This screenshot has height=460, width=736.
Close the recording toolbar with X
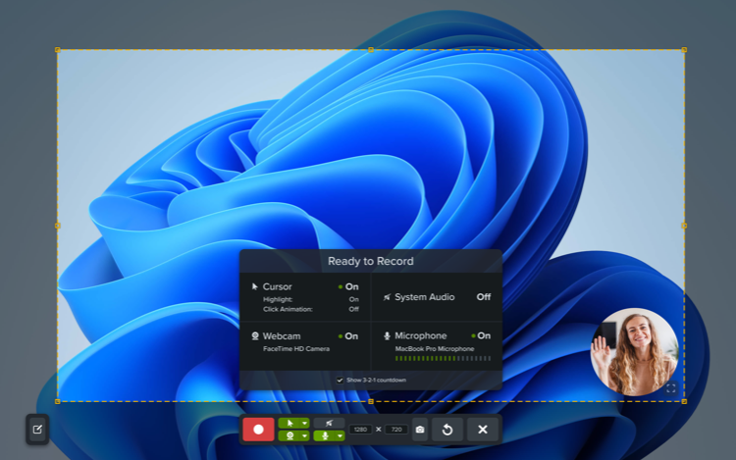pos(482,430)
